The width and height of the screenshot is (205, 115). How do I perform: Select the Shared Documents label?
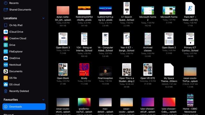[20, 10]
